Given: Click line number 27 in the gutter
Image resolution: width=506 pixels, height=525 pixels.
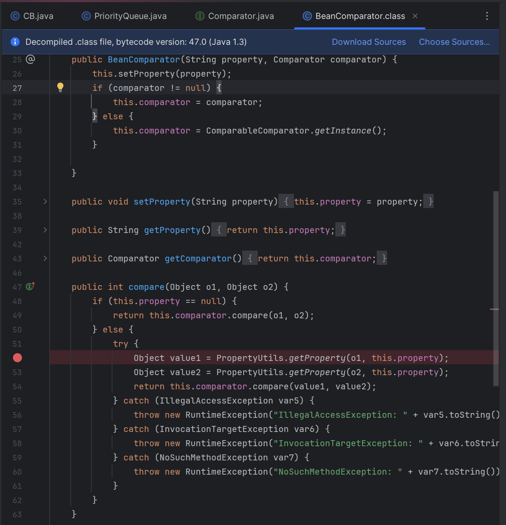Looking at the screenshot, I should (17, 88).
